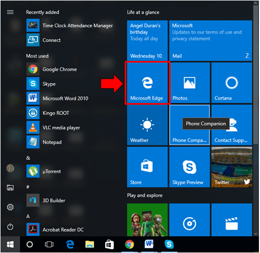Open the Microsoft Edge tile
The height and width of the screenshot is (253, 260).
pos(147,83)
